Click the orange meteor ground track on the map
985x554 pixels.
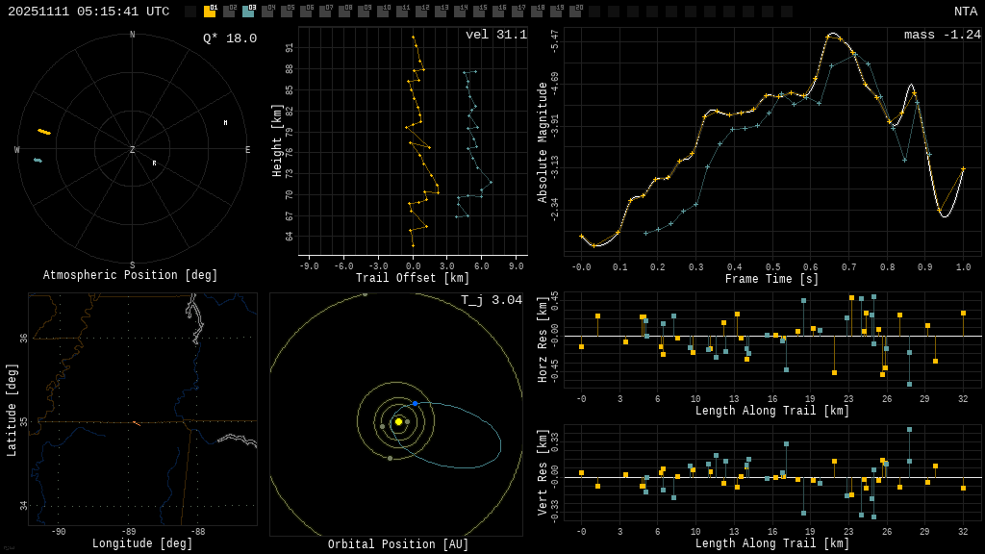click(x=137, y=423)
